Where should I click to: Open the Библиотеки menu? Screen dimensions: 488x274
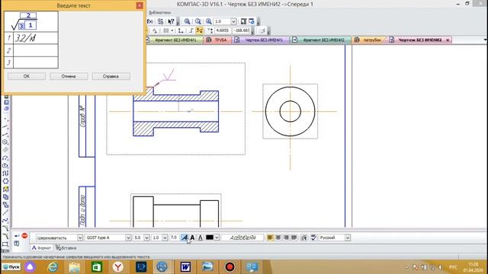160,12
